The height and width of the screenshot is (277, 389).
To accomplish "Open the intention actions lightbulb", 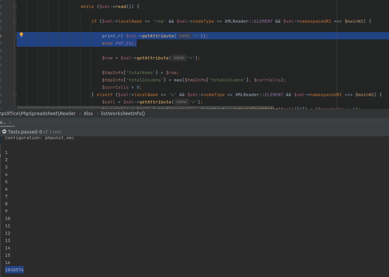I will (x=21, y=34).
